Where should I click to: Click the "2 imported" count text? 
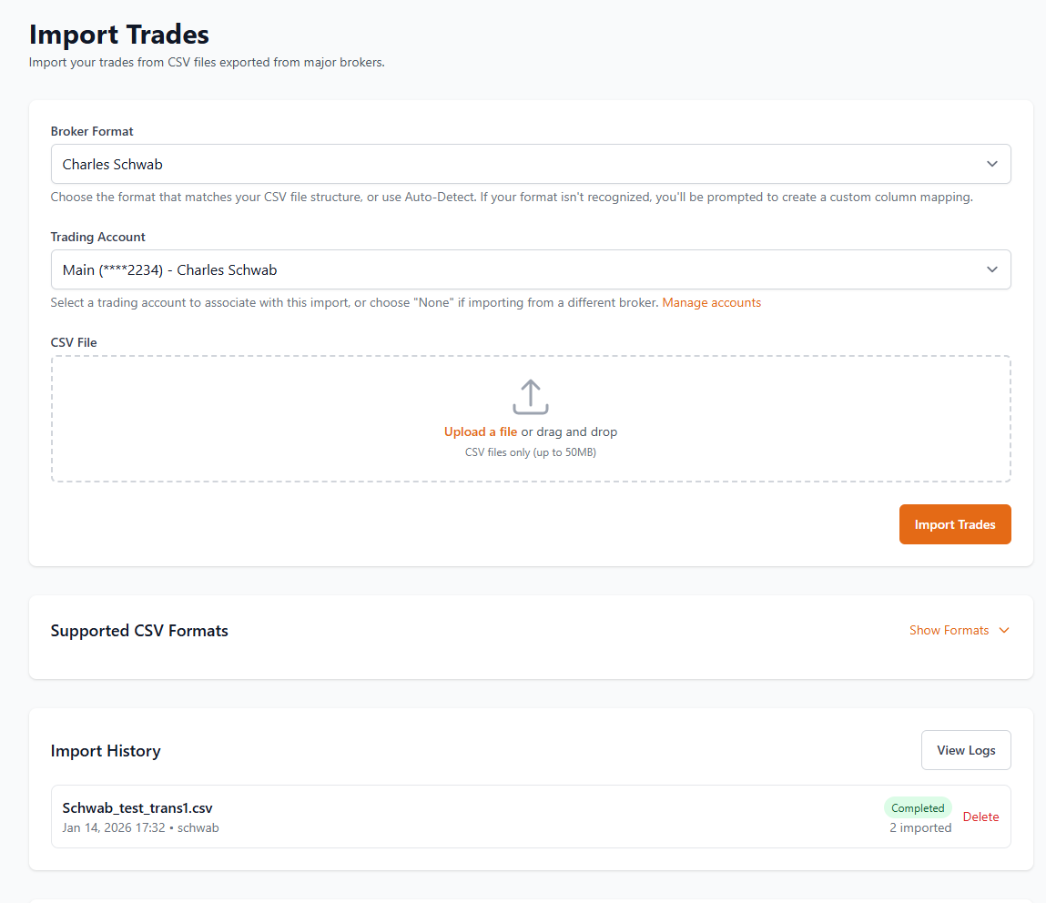(920, 827)
